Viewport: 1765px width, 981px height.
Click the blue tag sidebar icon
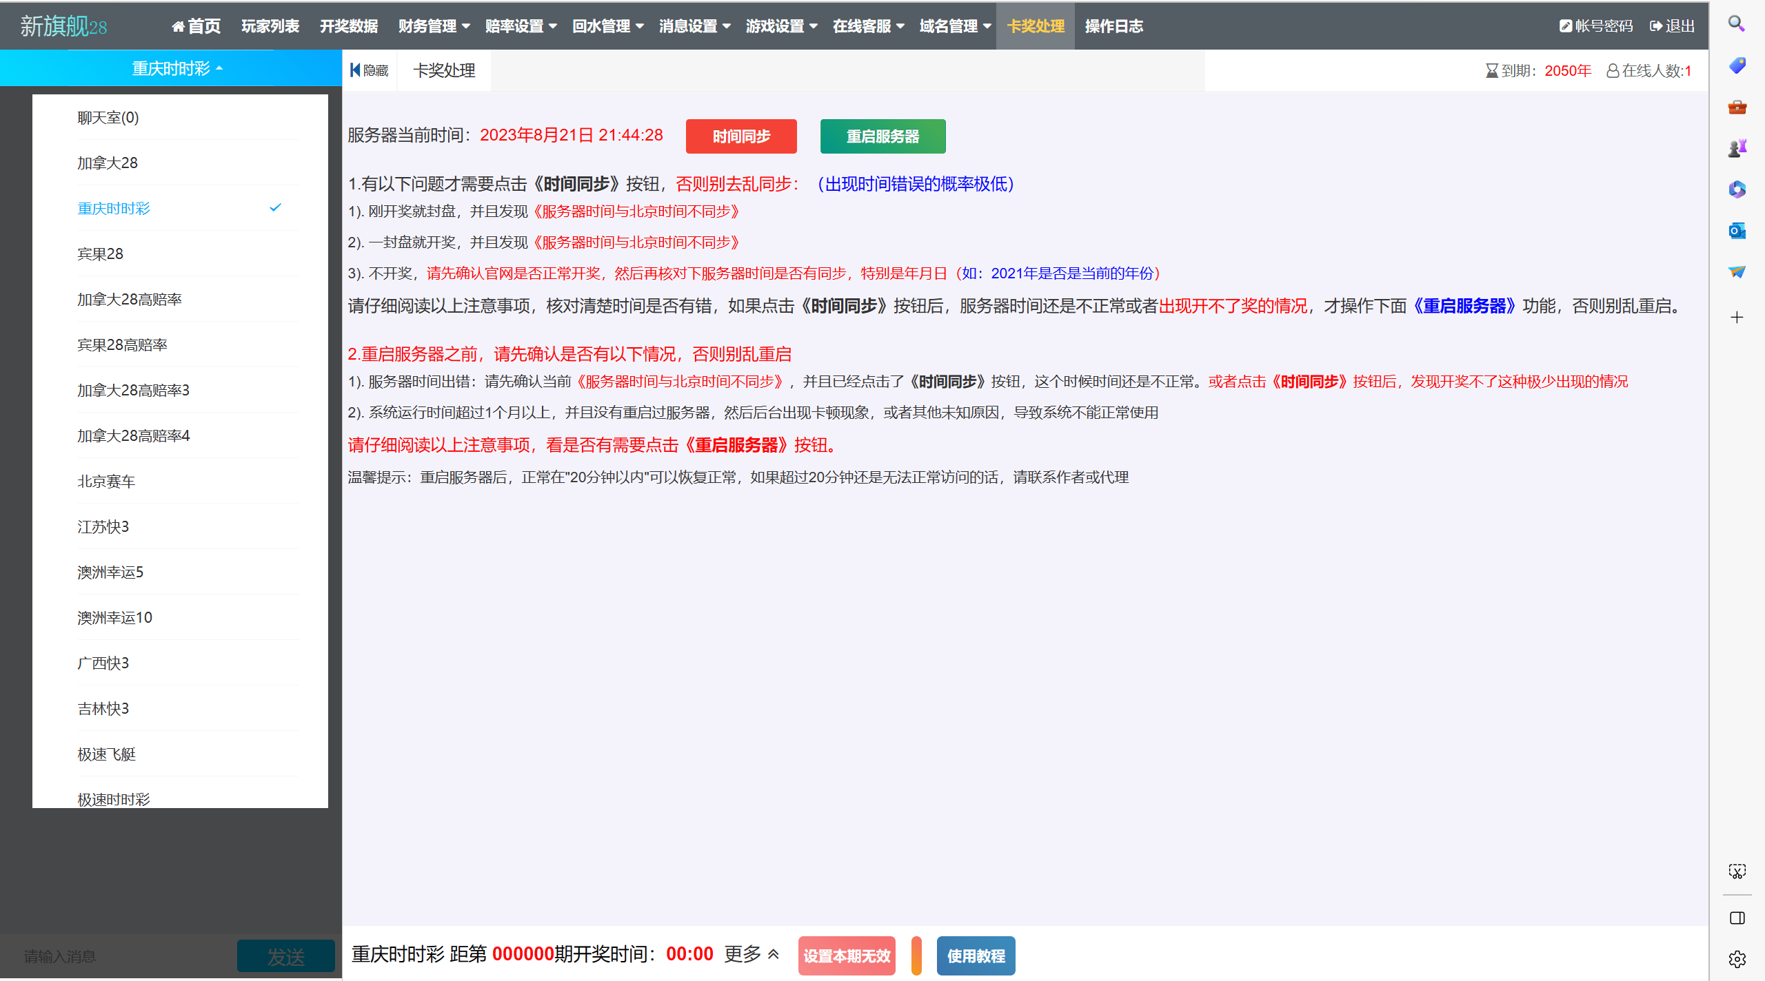(x=1737, y=65)
